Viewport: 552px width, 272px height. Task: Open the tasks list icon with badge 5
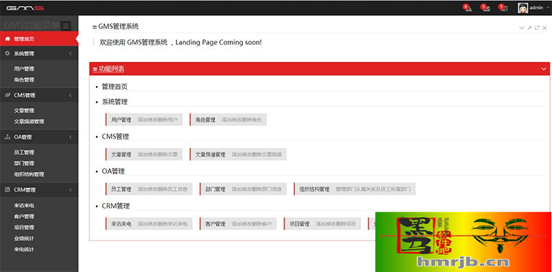(x=504, y=8)
